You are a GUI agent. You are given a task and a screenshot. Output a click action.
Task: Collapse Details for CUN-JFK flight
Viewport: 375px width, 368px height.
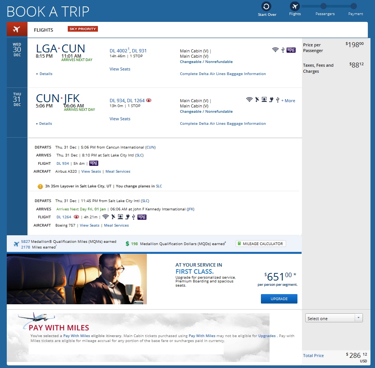click(x=44, y=124)
